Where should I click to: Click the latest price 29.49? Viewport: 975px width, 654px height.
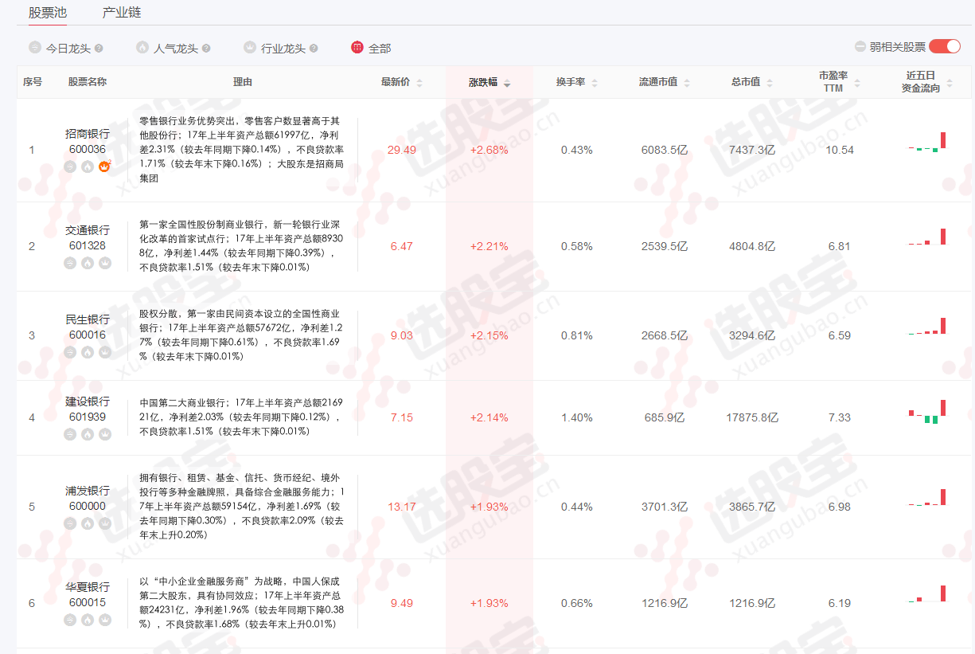click(x=401, y=150)
